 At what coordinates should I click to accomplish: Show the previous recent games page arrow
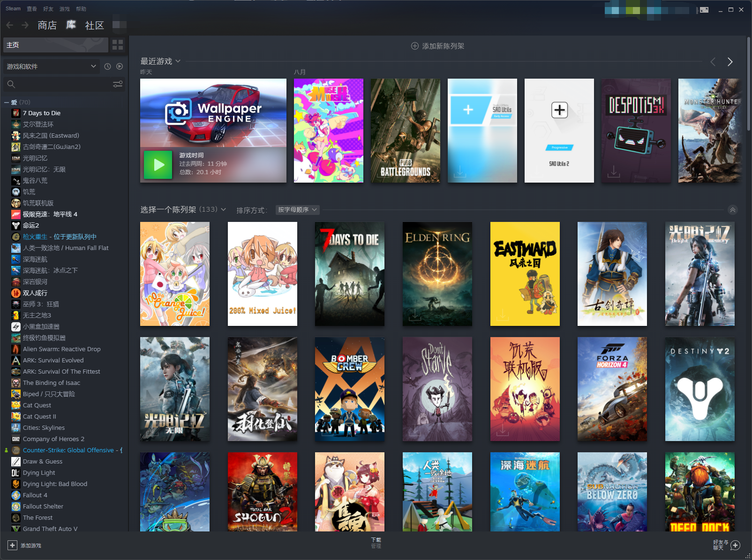[713, 62]
